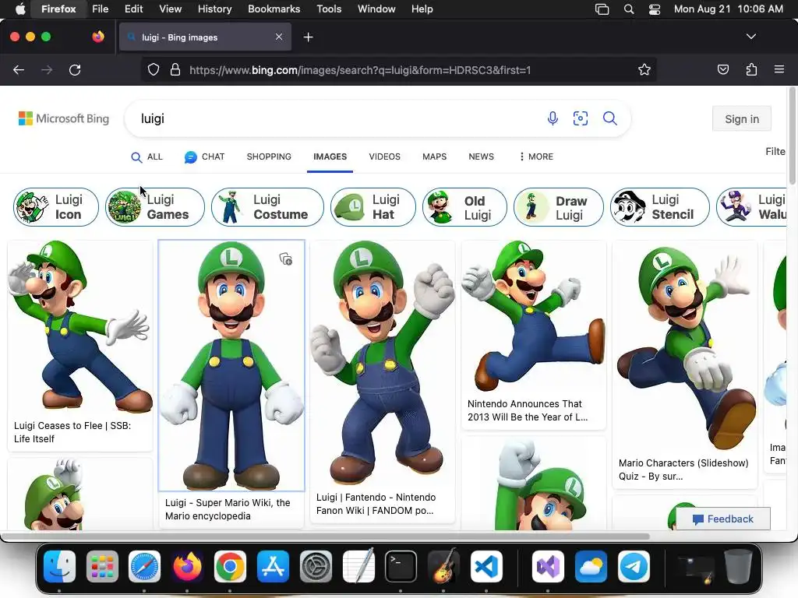Open the Pocket save icon
798x598 pixels.
tap(722, 69)
